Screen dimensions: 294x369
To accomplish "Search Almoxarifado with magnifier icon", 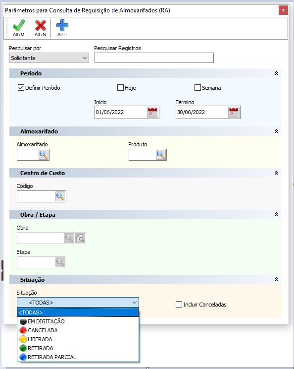I will 44,155.
